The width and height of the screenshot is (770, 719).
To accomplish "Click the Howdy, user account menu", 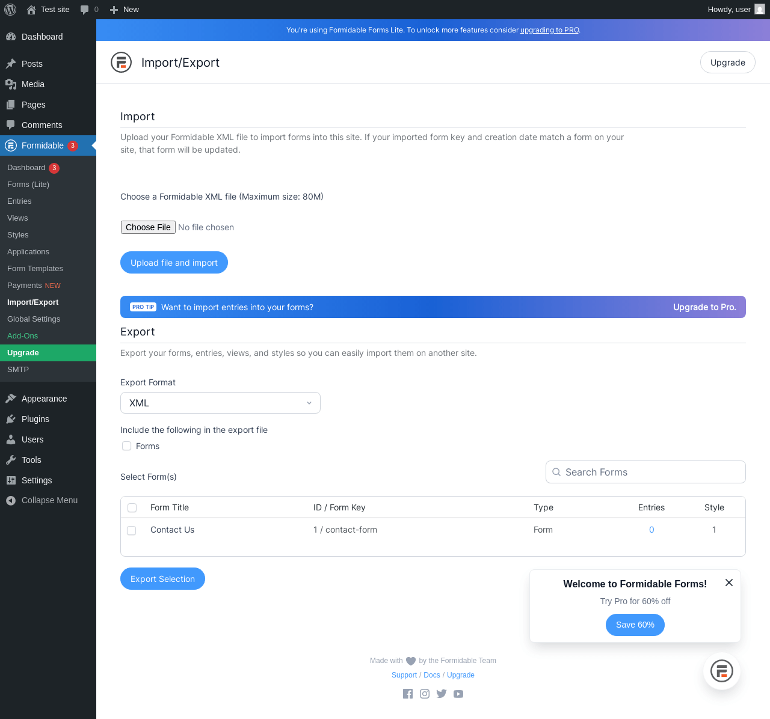I will 736,10.
